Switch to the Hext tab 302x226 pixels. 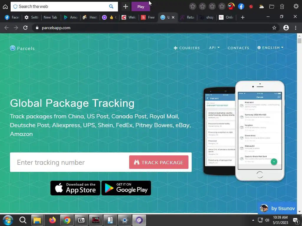click(90, 17)
